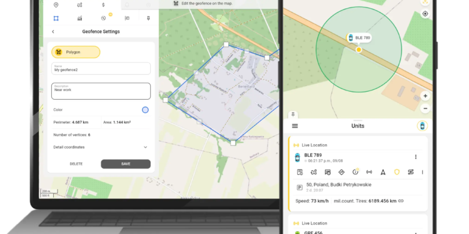
Task: Open the geofence Color swatch
Action: (x=145, y=110)
